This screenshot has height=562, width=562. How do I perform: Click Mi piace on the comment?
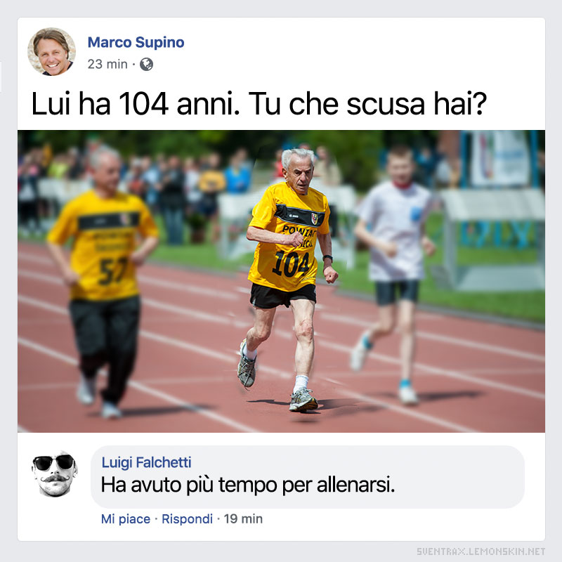[x=126, y=518]
